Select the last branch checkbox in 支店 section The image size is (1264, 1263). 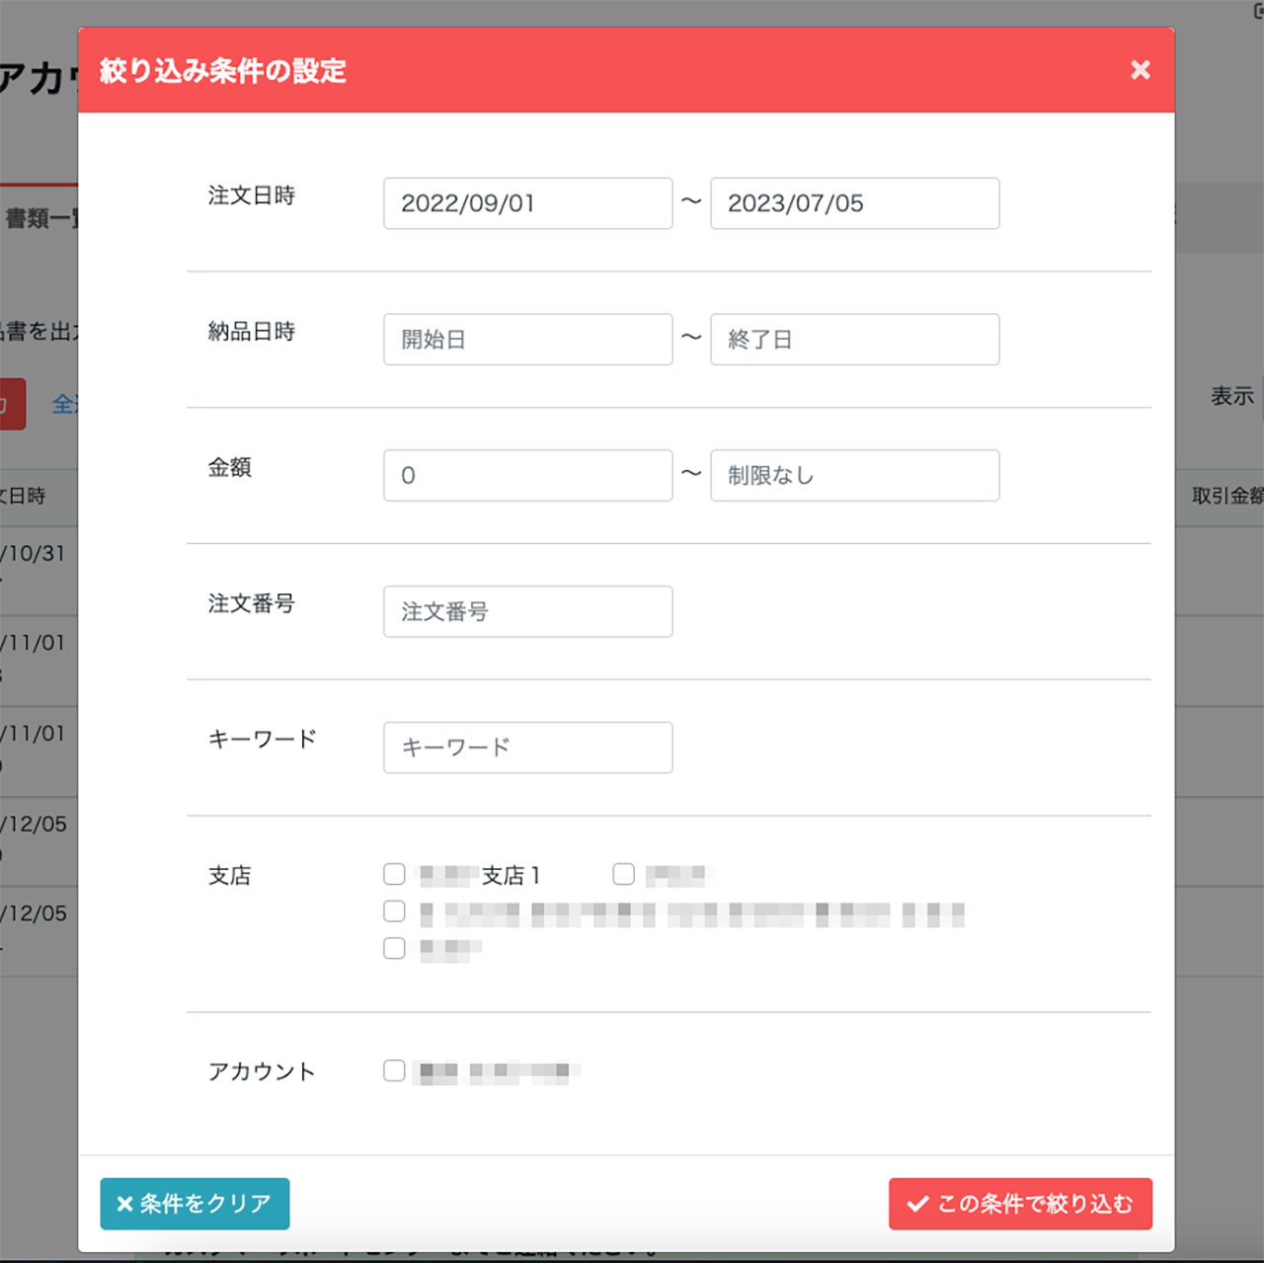click(x=394, y=949)
